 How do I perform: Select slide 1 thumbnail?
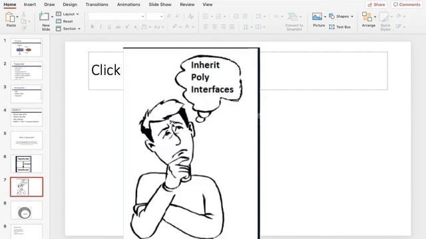click(27, 47)
